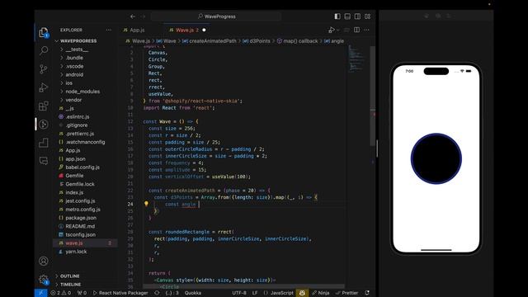528x297 pixels.
Task: Close Wave.js tab via unsaved dot
Action: [x=204, y=30]
